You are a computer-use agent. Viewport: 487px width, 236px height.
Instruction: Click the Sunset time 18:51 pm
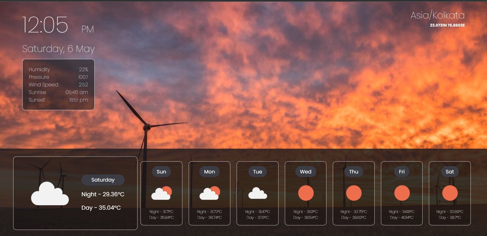[x=78, y=100]
